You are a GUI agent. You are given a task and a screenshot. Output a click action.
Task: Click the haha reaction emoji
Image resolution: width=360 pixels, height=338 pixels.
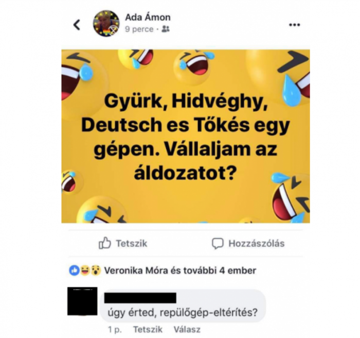click(85, 271)
